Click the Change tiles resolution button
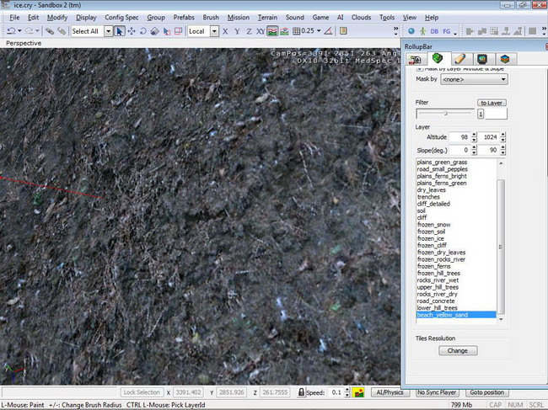The width and height of the screenshot is (548, 410). (x=458, y=351)
